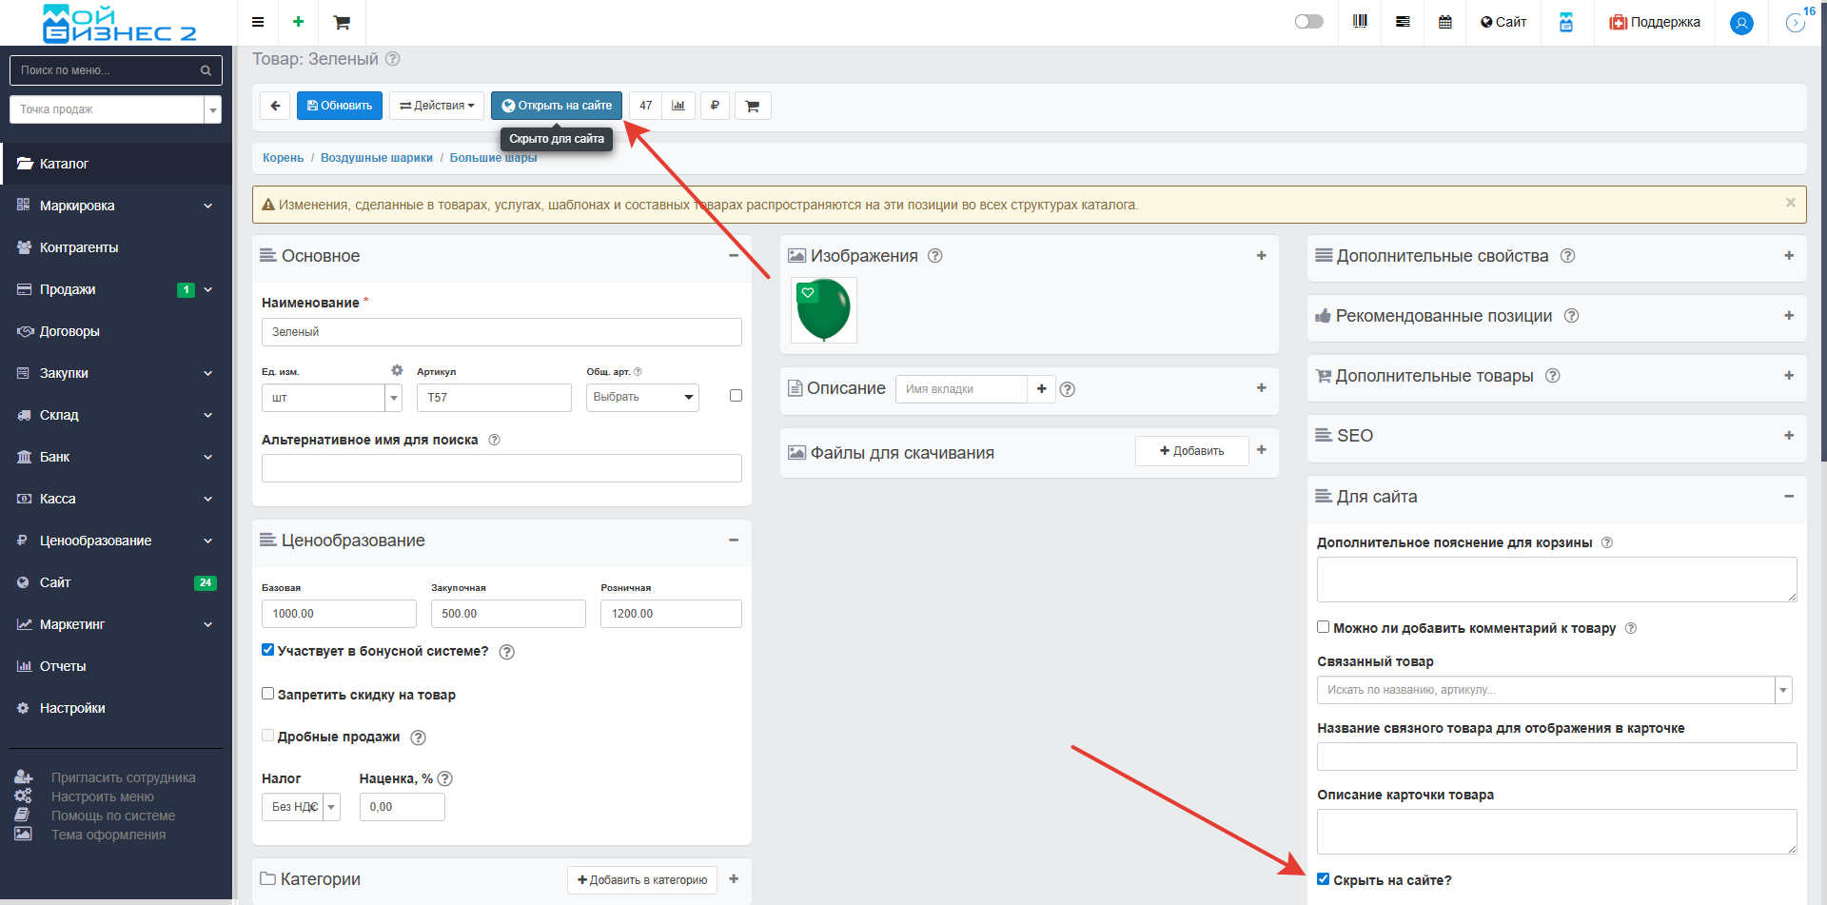1827x905 pixels.
Task: Select 'Отчеты' in the sidebar menu
Action: pos(63,666)
